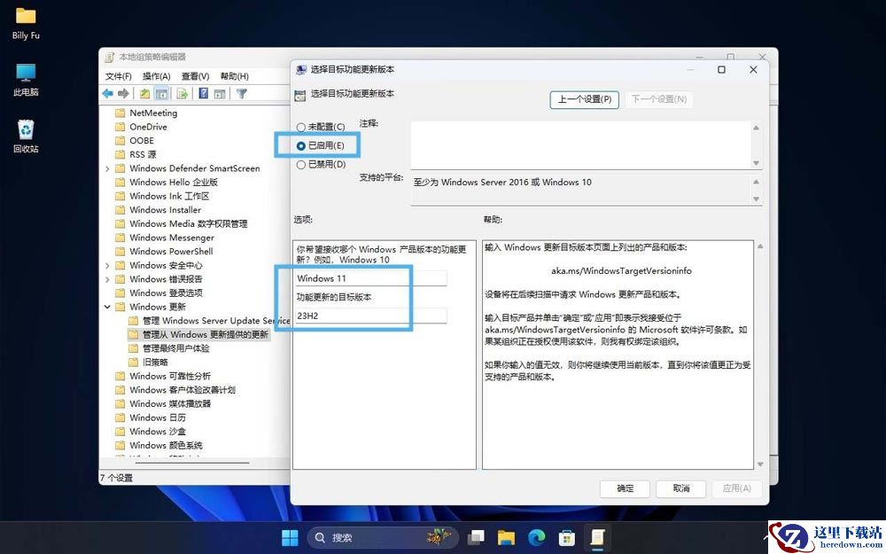Select the 已启用(E) radio button

[301, 146]
